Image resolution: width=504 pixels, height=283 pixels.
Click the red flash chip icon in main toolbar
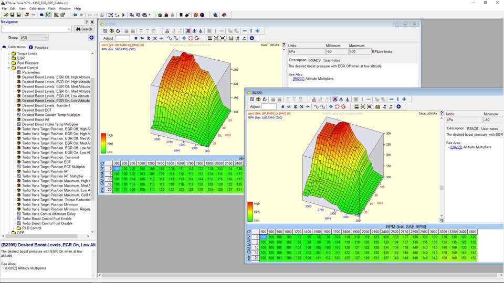(166, 15)
